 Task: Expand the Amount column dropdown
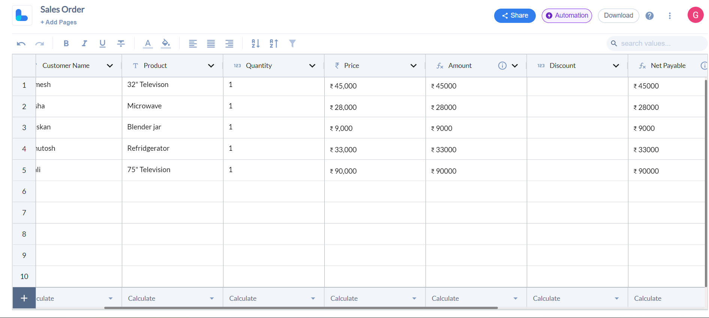click(x=515, y=66)
